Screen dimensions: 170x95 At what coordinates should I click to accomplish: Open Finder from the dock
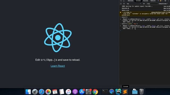coord(28,92)
